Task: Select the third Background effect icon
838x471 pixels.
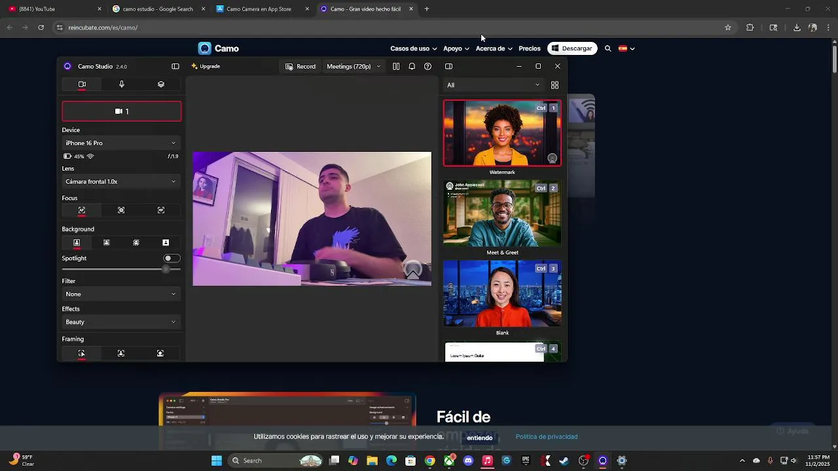Action: click(136, 243)
